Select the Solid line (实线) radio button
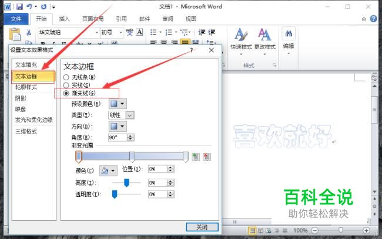 point(66,86)
